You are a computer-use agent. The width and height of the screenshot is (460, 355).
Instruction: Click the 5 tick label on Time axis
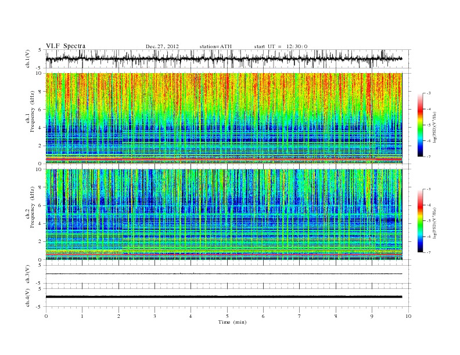point(227,316)
